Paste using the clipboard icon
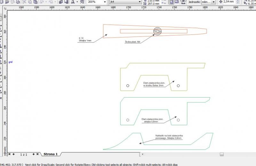Image resolution: width=256 pixels, height=166 pixels. pyautogui.click(x=35, y=2)
